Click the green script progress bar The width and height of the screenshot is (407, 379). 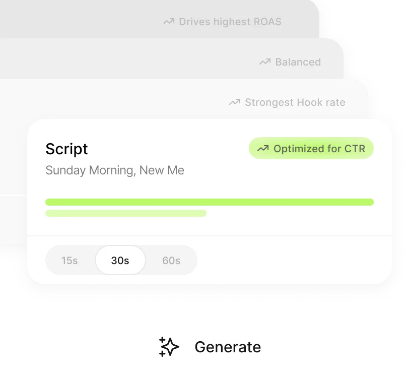click(x=210, y=202)
